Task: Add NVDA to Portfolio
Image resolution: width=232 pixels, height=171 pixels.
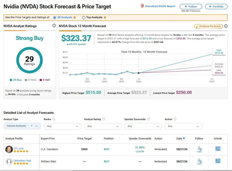Action: (216, 7)
